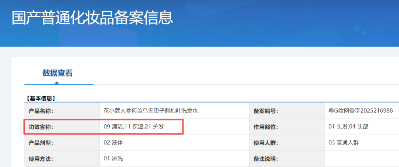
Task: Select product name 花小蔻人参何首乌无患子侧柏叶洗发水
Action: click(151, 111)
